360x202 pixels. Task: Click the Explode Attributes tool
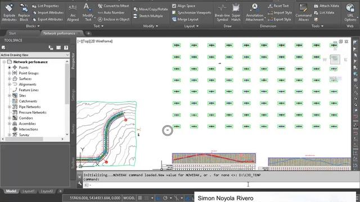tap(9, 12)
